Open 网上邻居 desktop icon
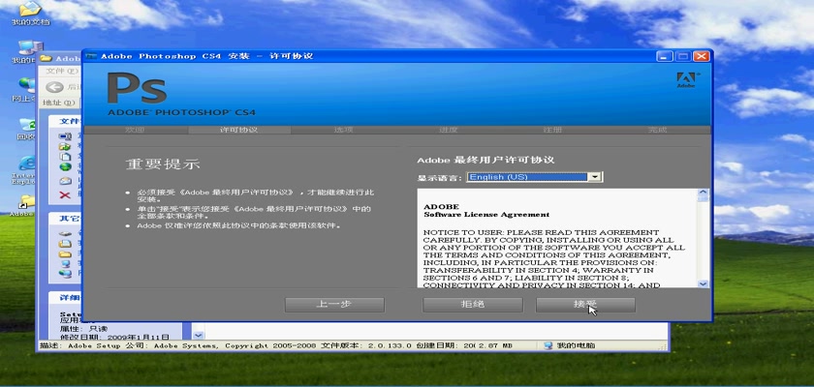The image size is (814, 387). coord(24,90)
